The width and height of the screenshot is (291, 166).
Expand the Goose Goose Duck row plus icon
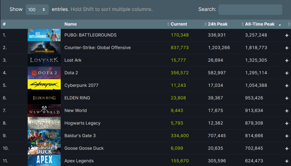point(287,149)
